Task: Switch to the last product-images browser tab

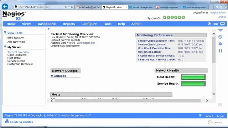Action: tap(195, 7)
